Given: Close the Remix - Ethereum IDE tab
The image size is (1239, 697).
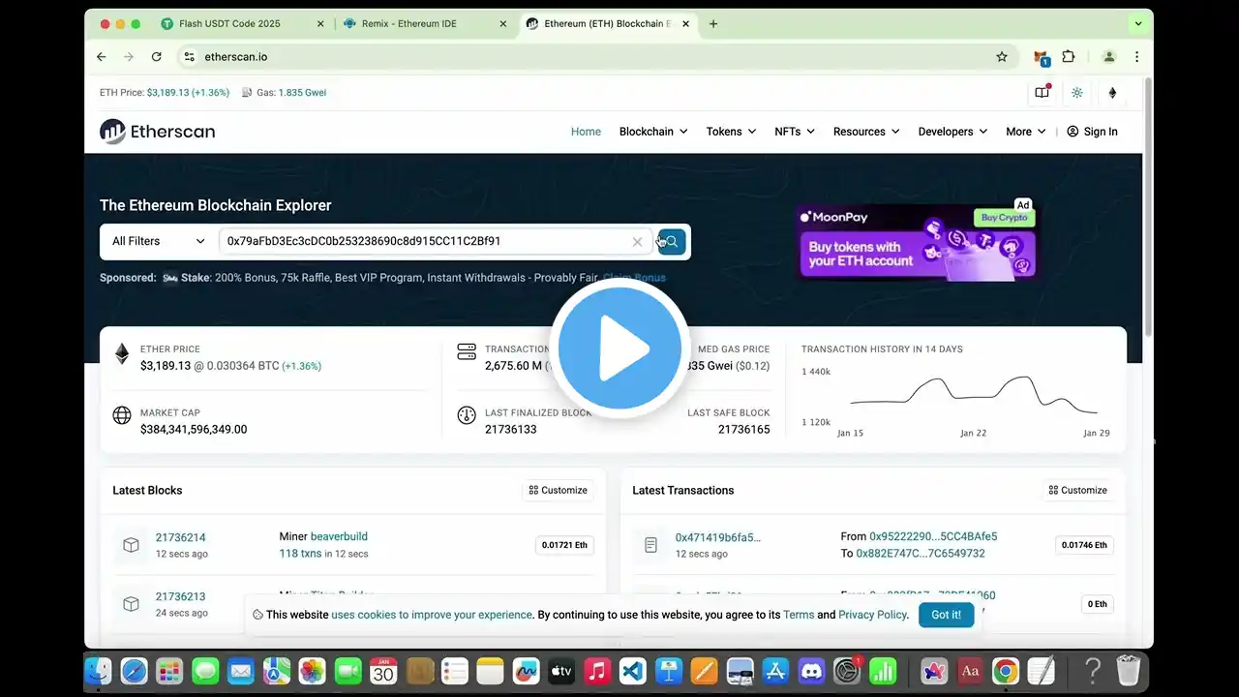Looking at the screenshot, I should point(503,24).
